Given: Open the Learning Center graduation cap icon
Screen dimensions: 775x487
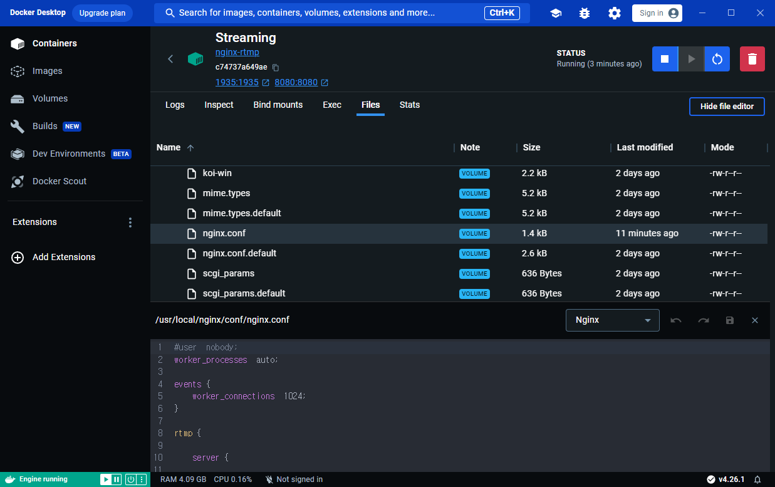Looking at the screenshot, I should coord(556,13).
